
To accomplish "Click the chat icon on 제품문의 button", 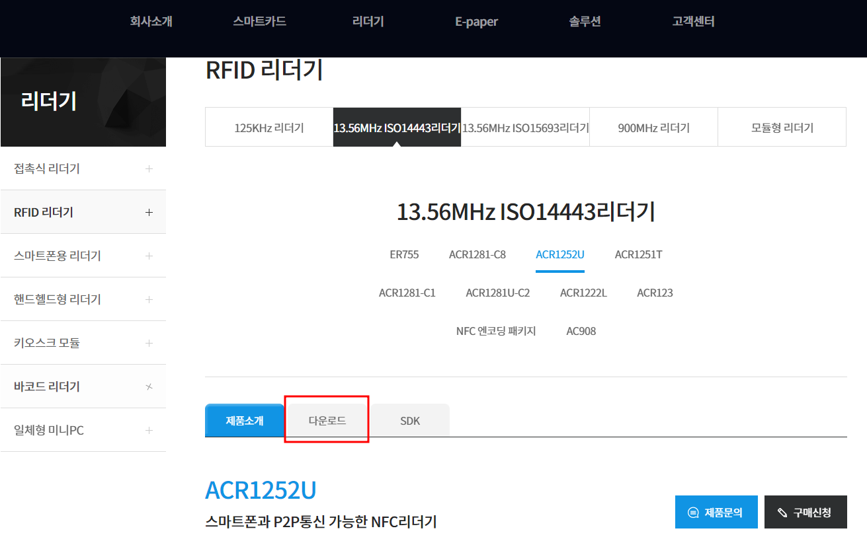I will coord(693,513).
